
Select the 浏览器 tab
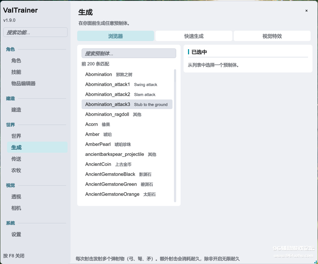(115, 36)
